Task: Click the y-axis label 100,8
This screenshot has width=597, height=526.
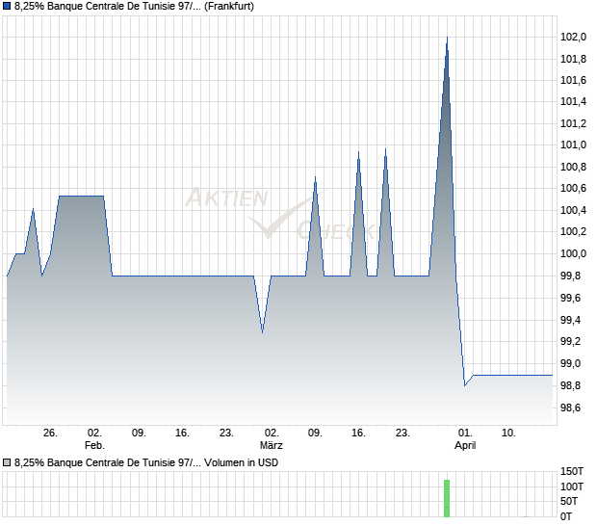Action: tap(573, 167)
